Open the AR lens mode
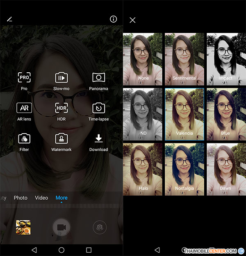Image resolution: width=246 pixels, height=256 pixels. [24, 108]
